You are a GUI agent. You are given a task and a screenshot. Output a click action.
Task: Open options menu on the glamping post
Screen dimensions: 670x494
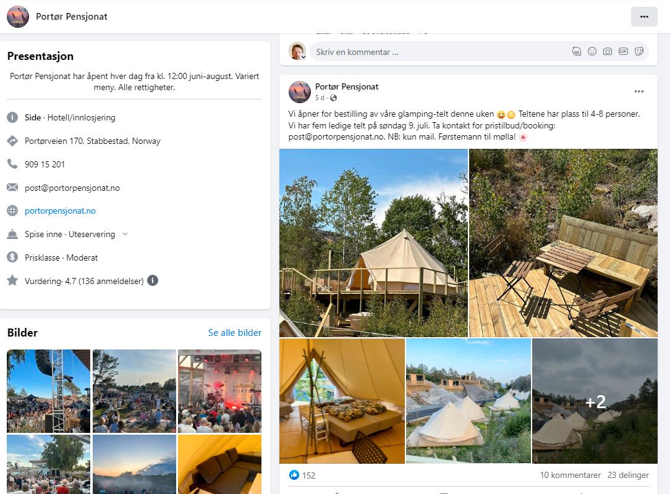pyautogui.click(x=639, y=91)
